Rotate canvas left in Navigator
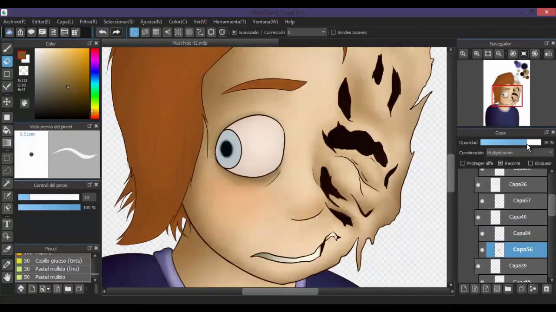 tap(513, 54)
